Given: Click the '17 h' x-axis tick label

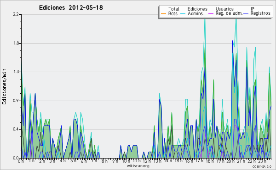Looking at the screenshot, I should click(199, 161).
